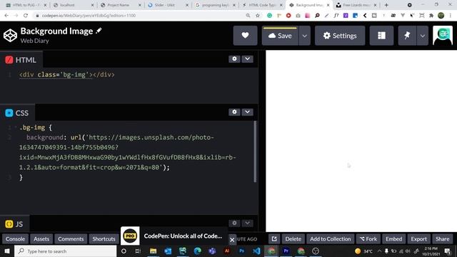Reload the page
457x257 pixels.
(x=26, y=16)
